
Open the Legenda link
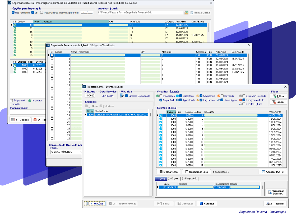coord(174,91)
